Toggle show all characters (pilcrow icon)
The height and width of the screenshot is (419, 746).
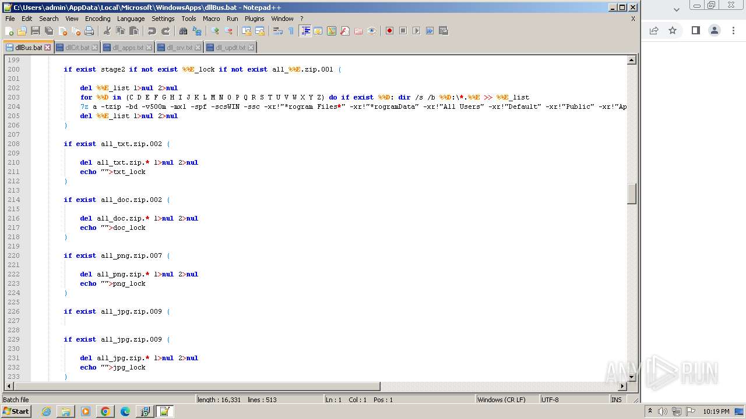[291, 31]
